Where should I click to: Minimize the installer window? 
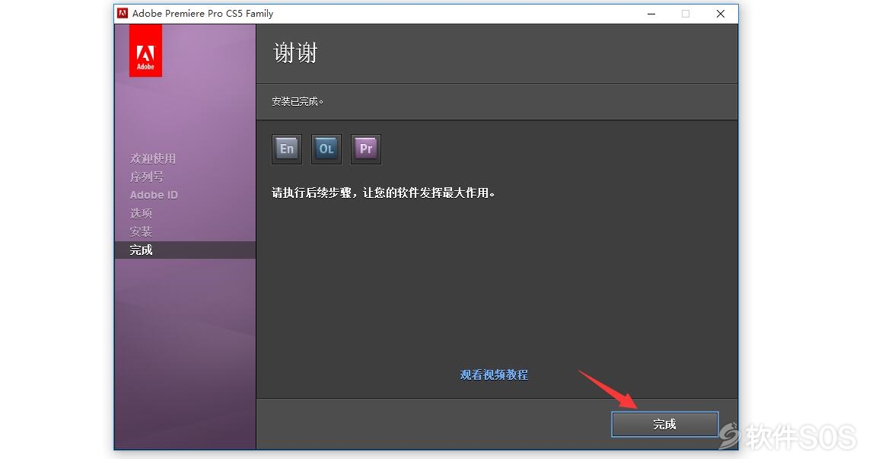point(651,14)
